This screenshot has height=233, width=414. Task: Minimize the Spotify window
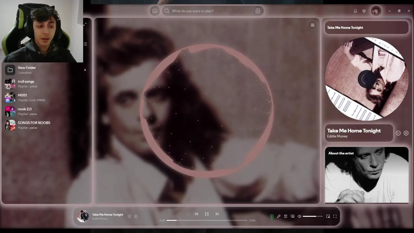point(389,11)
